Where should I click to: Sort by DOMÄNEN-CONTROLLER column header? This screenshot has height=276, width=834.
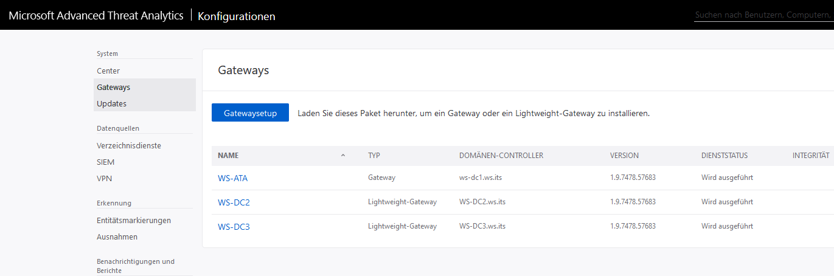pos(501,156)
